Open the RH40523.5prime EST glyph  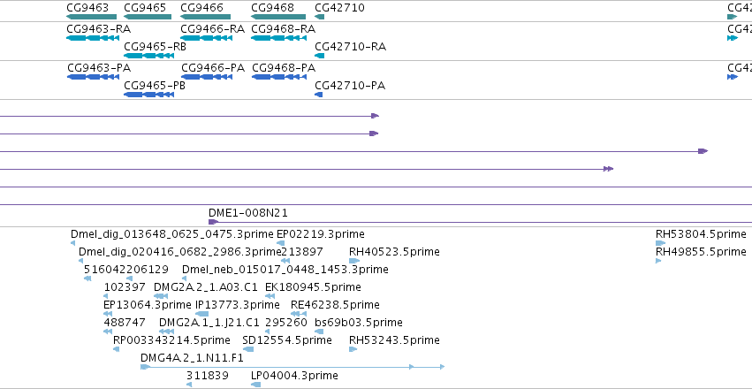(354, 261)
